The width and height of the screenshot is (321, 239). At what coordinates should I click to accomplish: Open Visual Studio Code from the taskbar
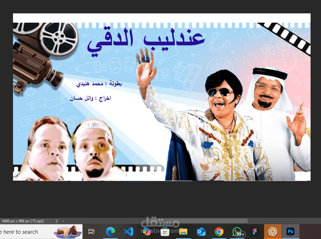[129, 232]
